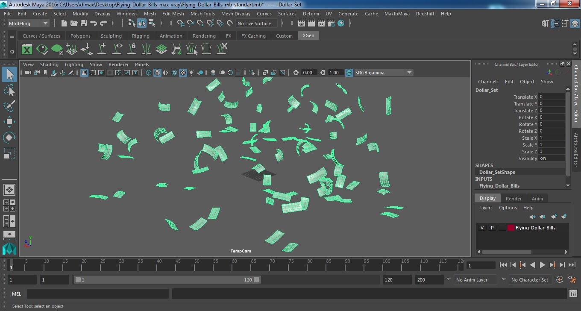The width and height of the screenshot is (581, 311).
Task: Open the shelf options gear menu
Action: [12, 52]
